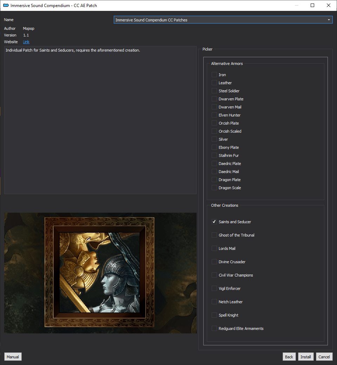Close the installer window
Image resolution: width=337 pixels, height=365 pixels.
tap(329, 5)
